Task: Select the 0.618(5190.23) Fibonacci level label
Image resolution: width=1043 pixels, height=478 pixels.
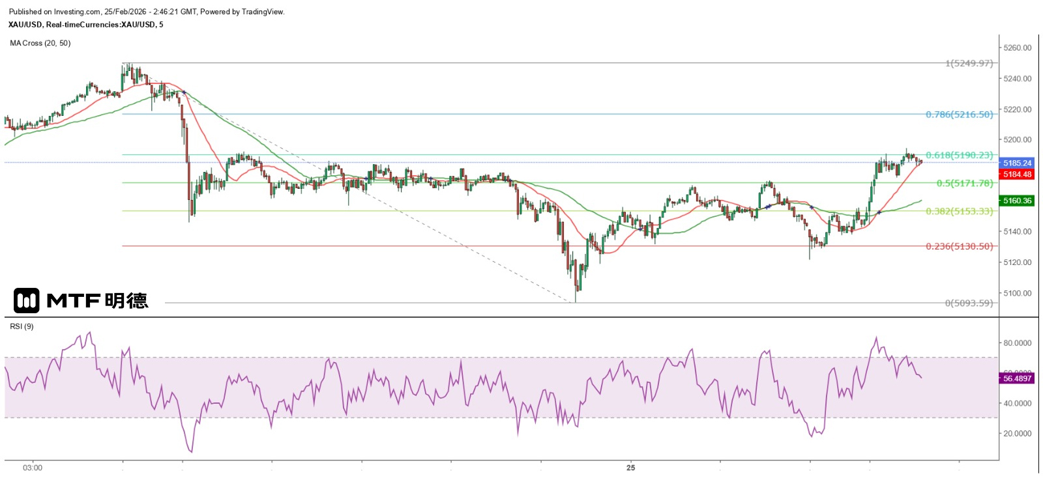Action: (959, 155)
